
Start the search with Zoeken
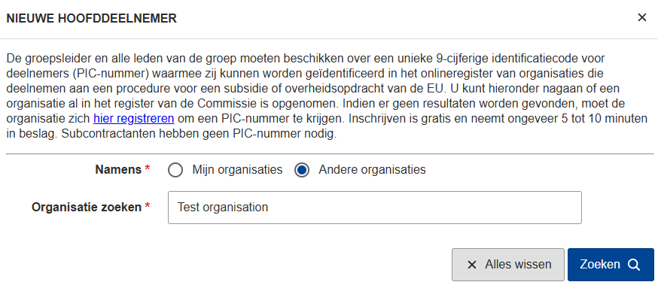(611, 265)
